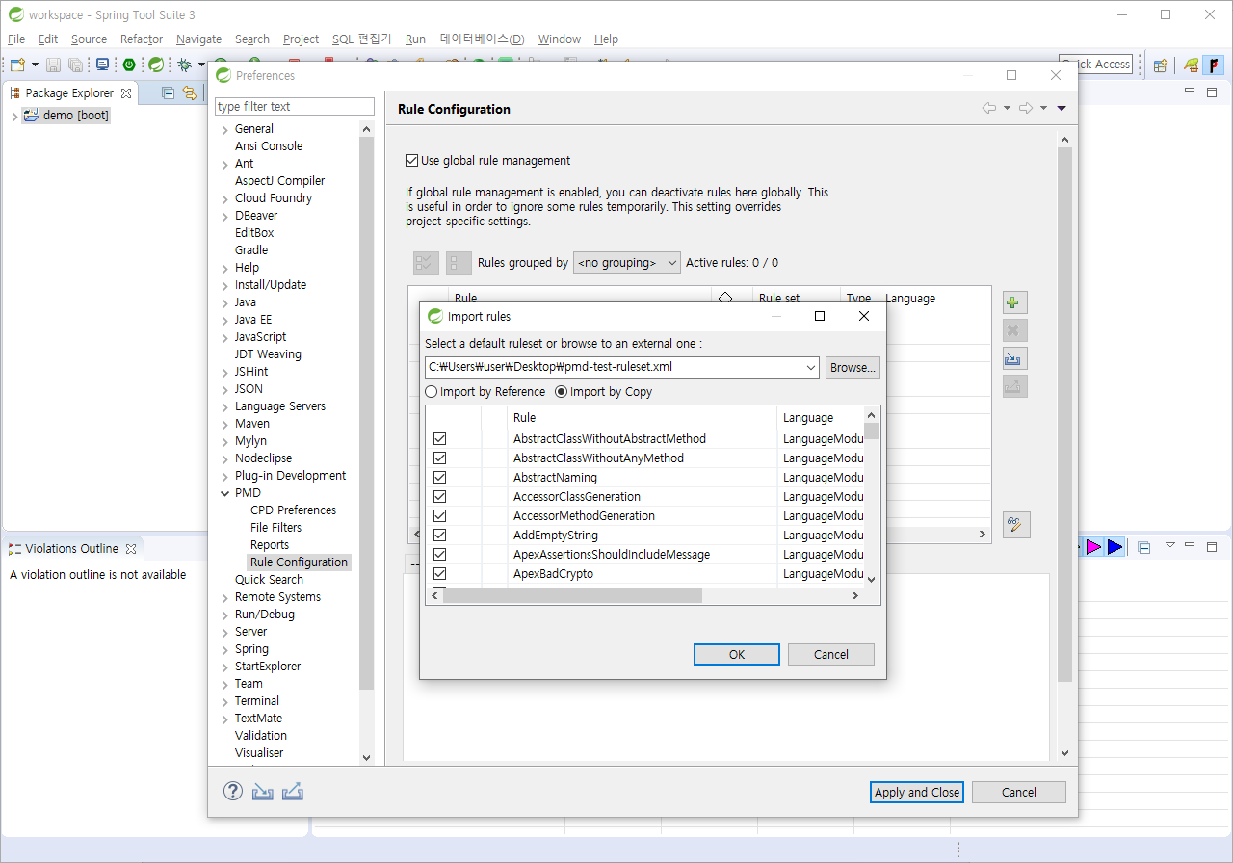Click Cancel in Import rules dialog

[831, 655]
